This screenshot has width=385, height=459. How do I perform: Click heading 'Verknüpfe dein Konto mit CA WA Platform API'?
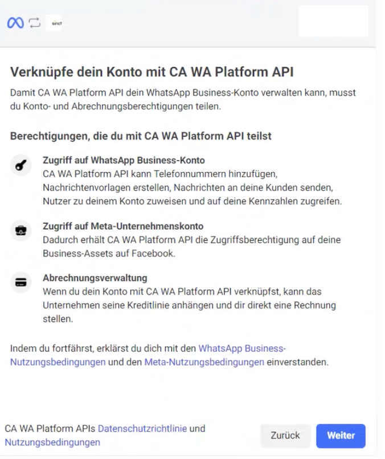coord(152,72)
